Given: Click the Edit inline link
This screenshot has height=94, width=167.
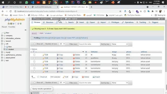Looking at the screenshot, I should tap(45, 38).
